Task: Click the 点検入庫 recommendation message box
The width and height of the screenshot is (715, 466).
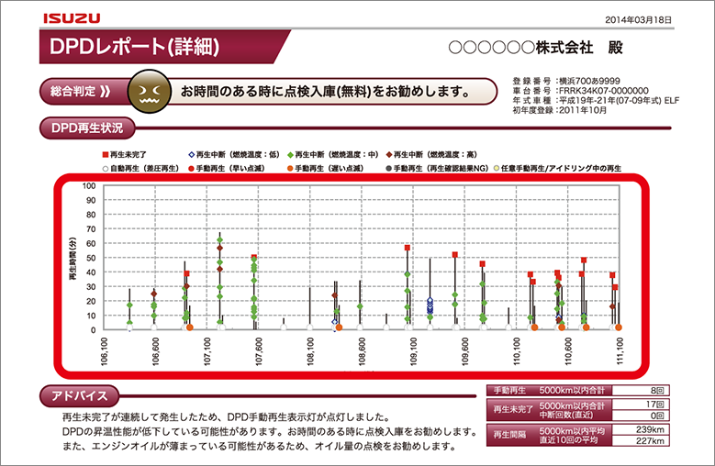Action: (326, 92)
